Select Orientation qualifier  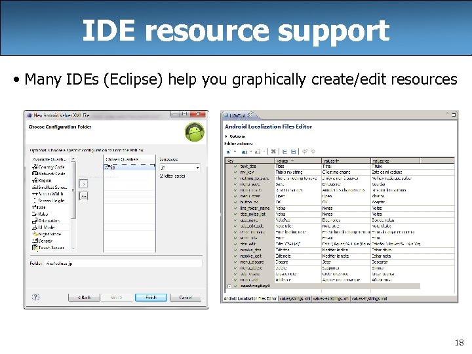pos(50,221)
